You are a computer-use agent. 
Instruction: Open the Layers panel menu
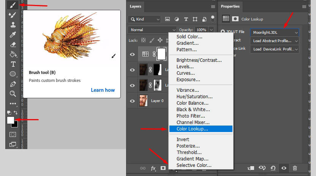[x=213, y=7]
